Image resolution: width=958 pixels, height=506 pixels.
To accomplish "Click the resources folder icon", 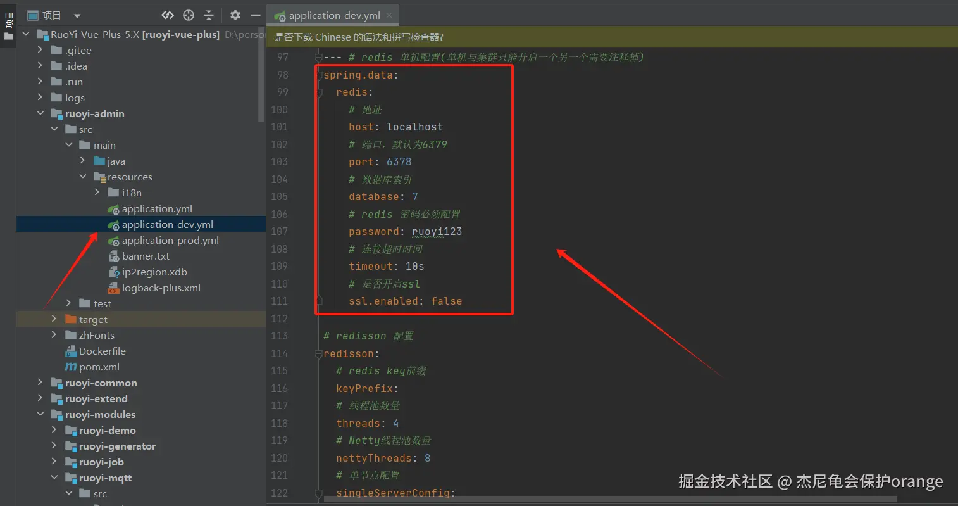I will click(x=99, y=177).
